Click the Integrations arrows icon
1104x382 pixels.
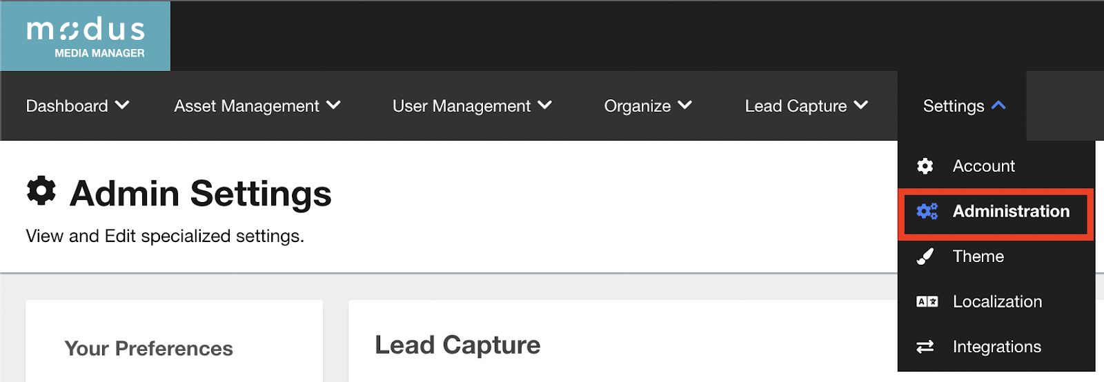click(x=925, y=347)
